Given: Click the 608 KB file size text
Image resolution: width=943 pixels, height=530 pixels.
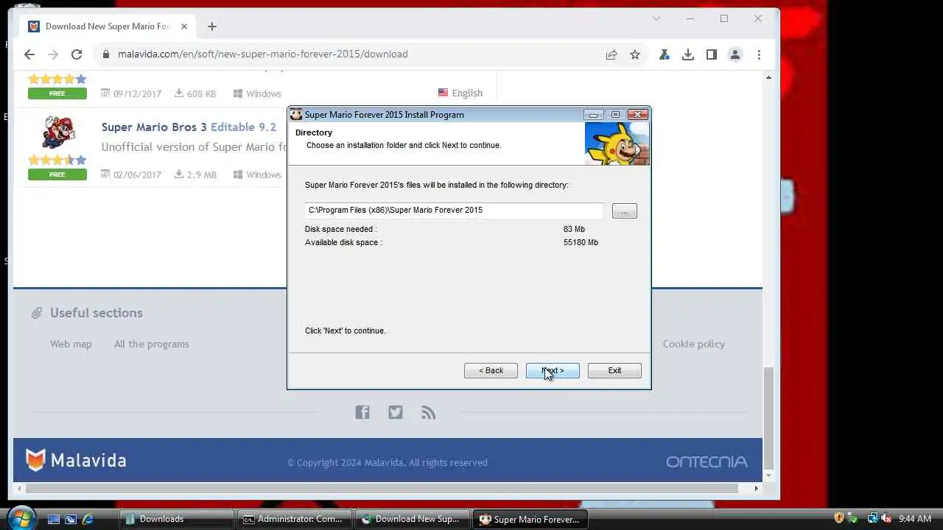Looking at the screenshot, I should pos(201,93).
